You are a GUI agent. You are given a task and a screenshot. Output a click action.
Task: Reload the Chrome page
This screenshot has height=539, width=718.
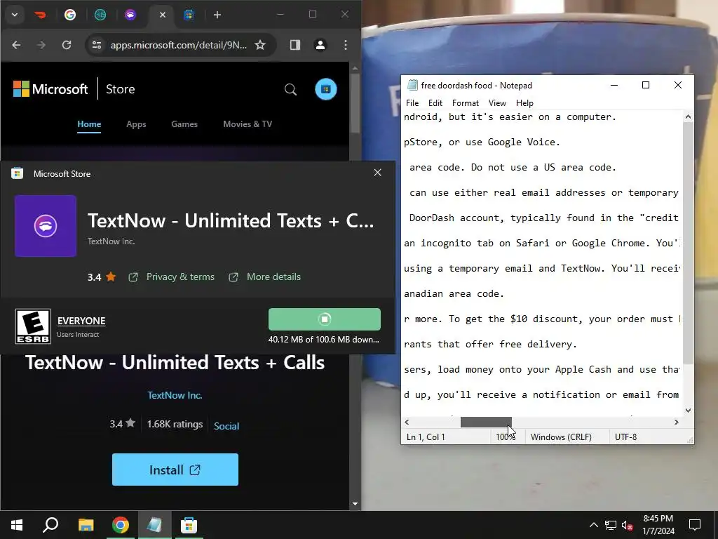(67, 45)
